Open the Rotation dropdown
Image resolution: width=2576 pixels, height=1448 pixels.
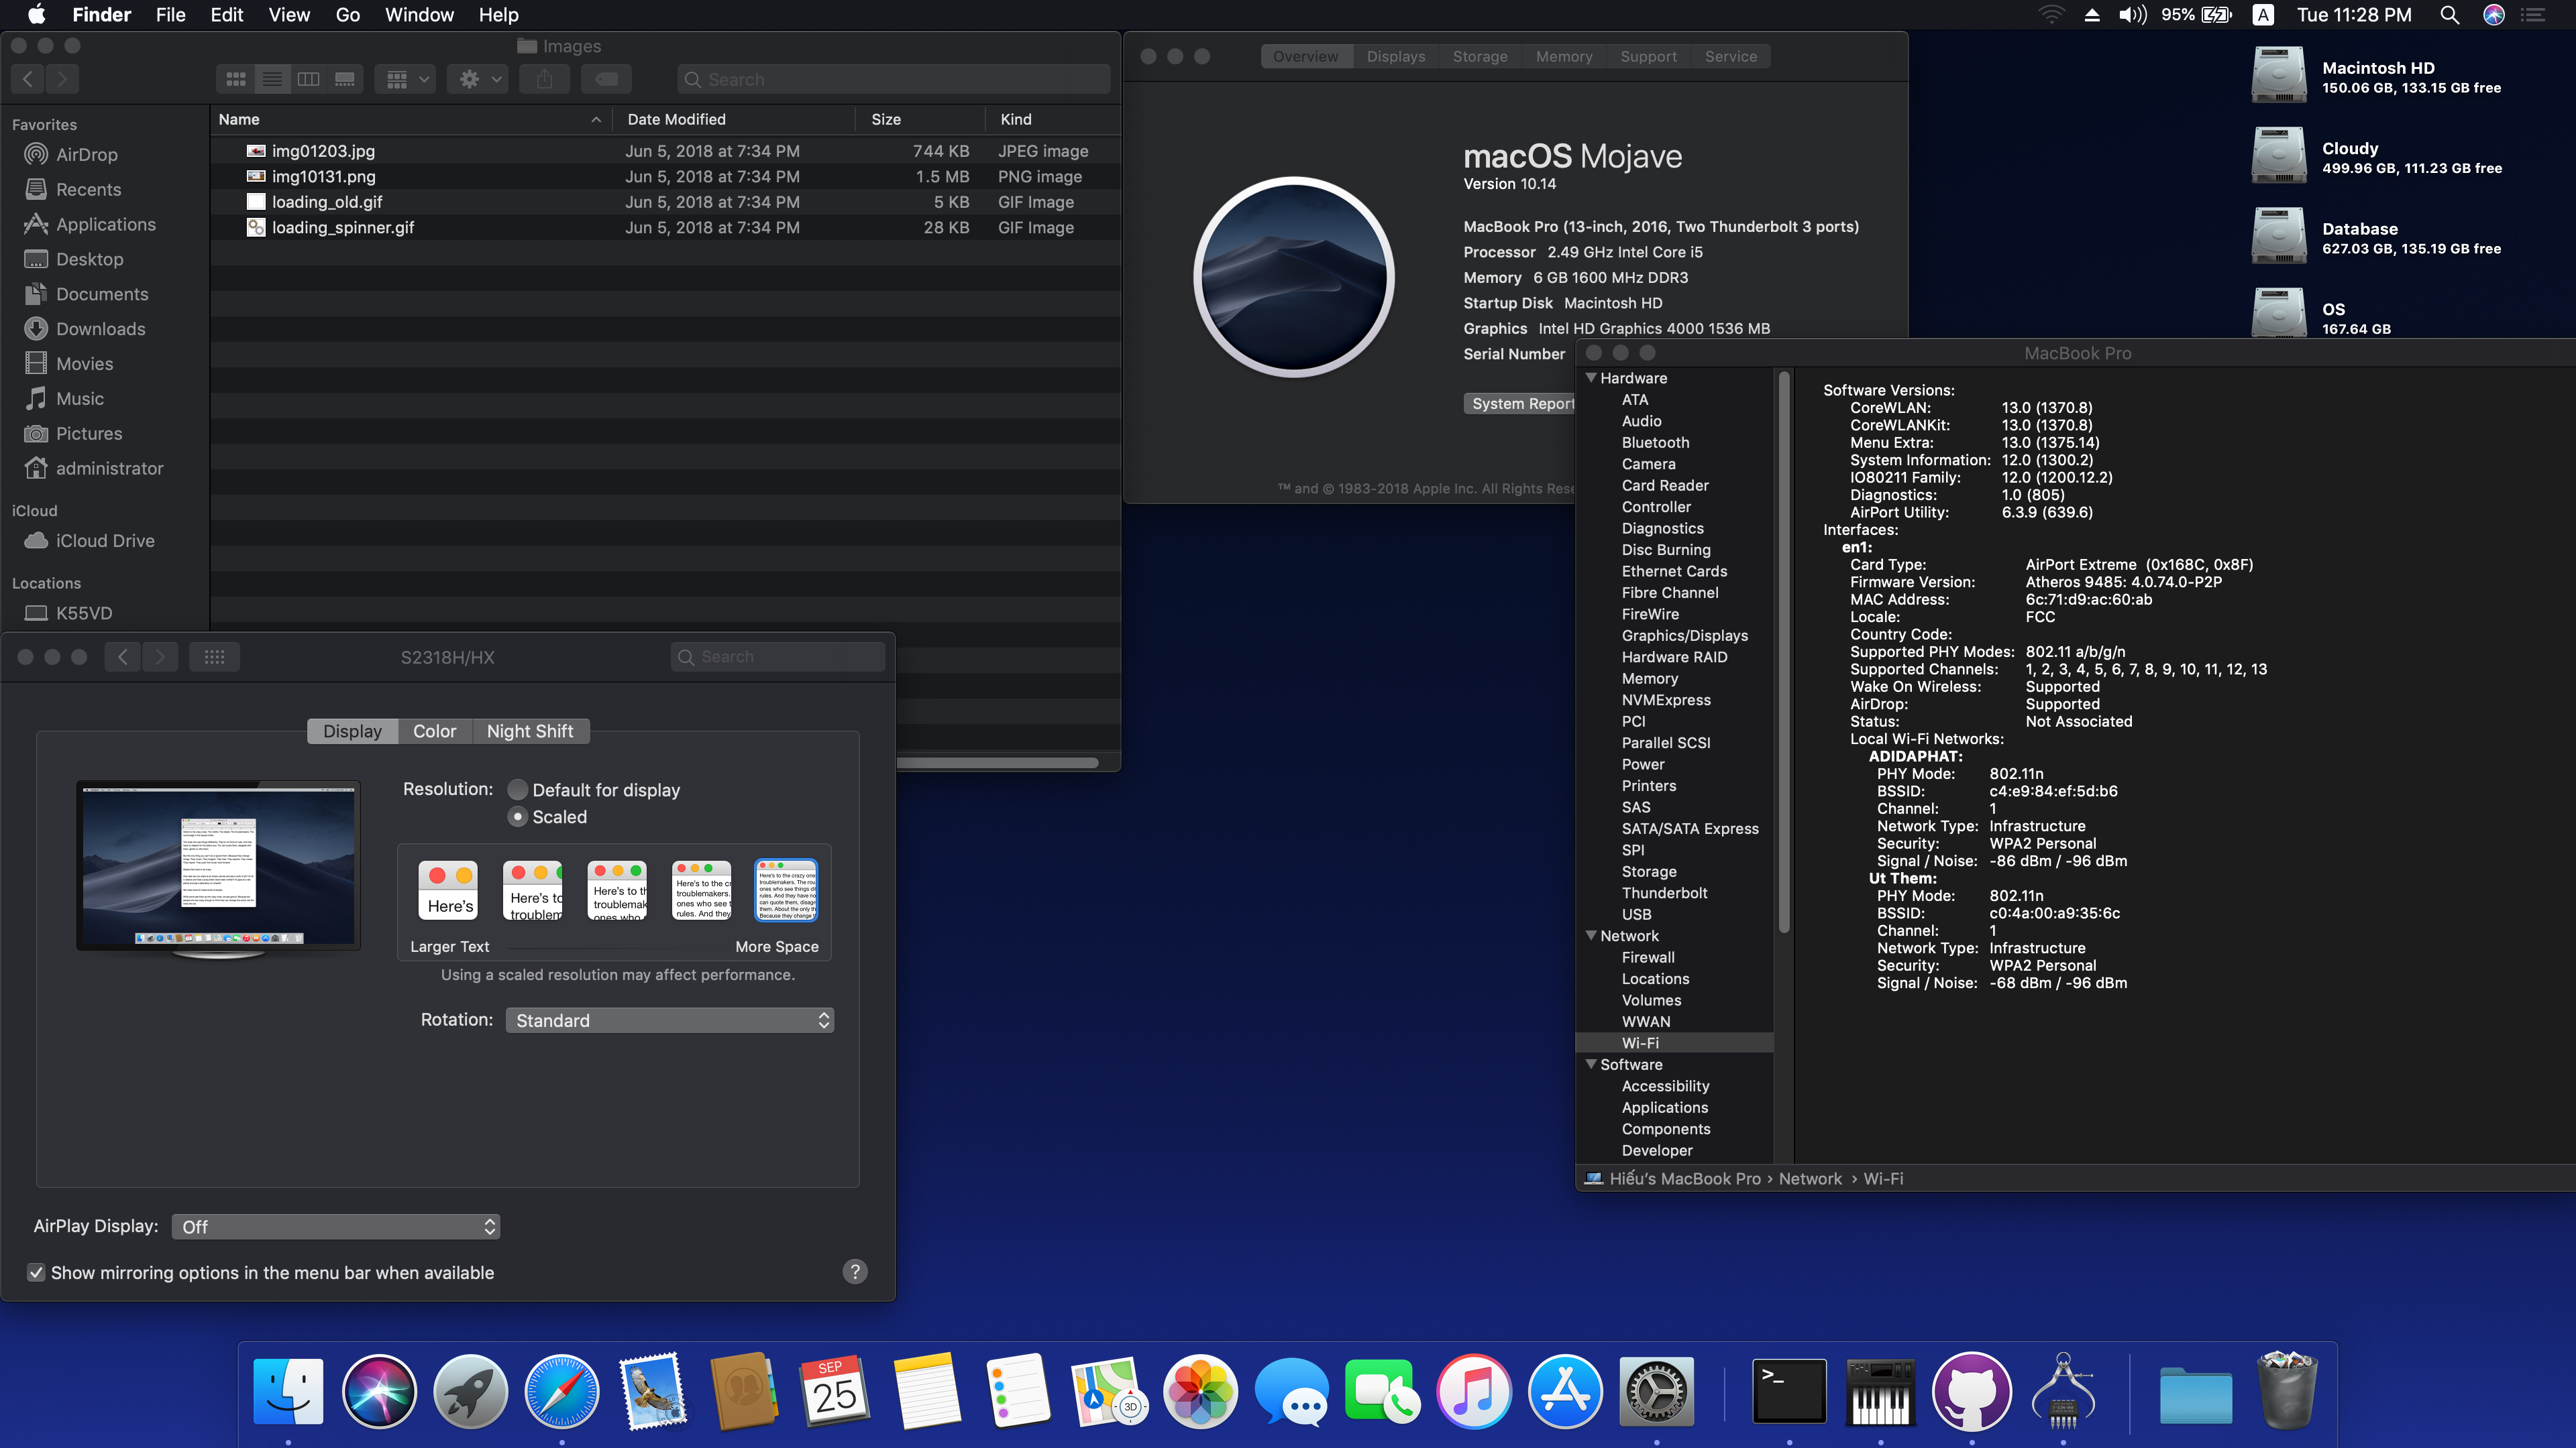[669, 1020]
